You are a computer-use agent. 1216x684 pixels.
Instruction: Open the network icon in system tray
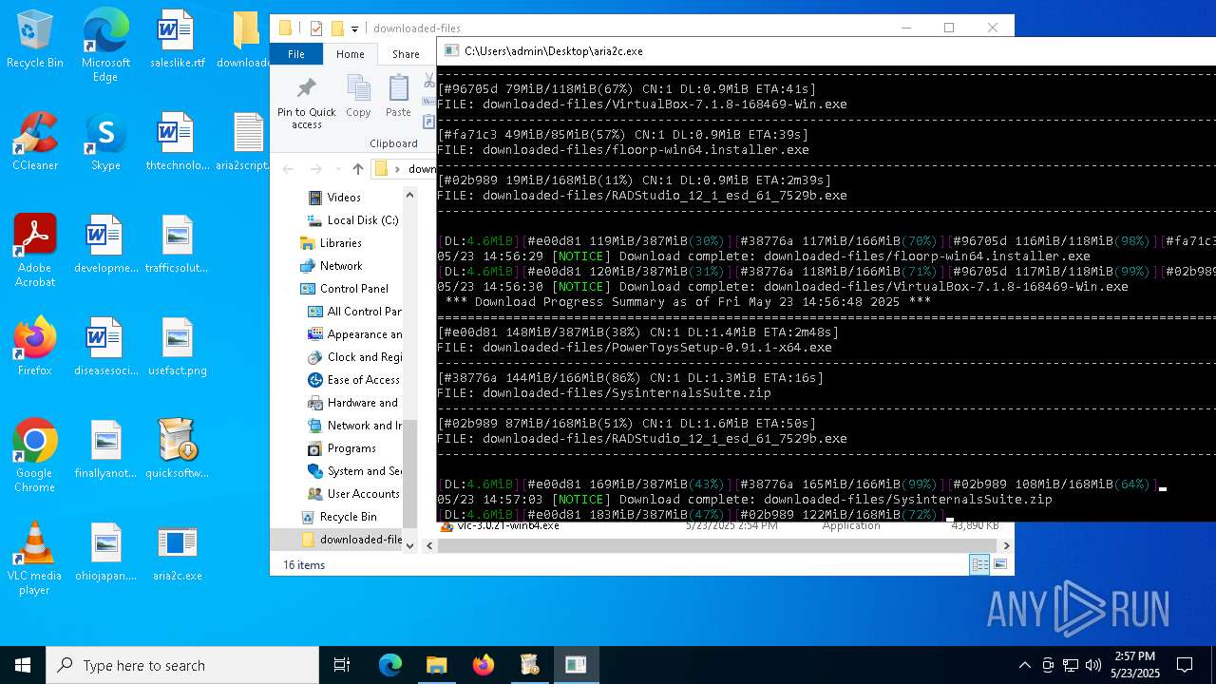point(1071,665)
